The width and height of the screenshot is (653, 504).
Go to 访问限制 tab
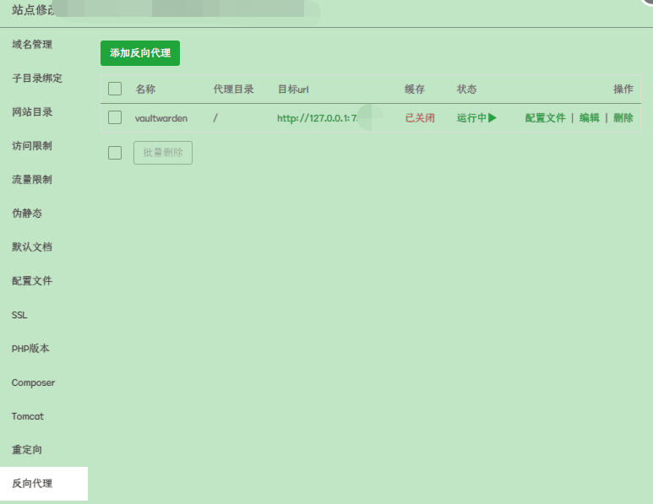click(32, 145)
